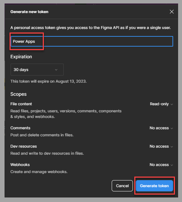The height and width of the screenshot is (202, 182).
Task: Click the Dev resources scope label
Action: 24,146
